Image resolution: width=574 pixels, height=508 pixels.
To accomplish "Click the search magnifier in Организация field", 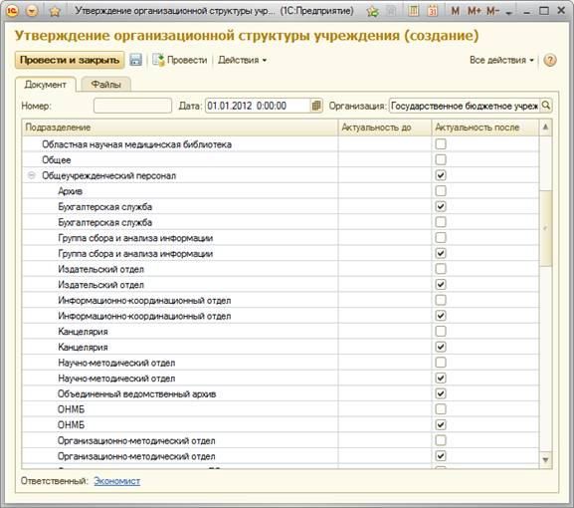I will point(545,106).
